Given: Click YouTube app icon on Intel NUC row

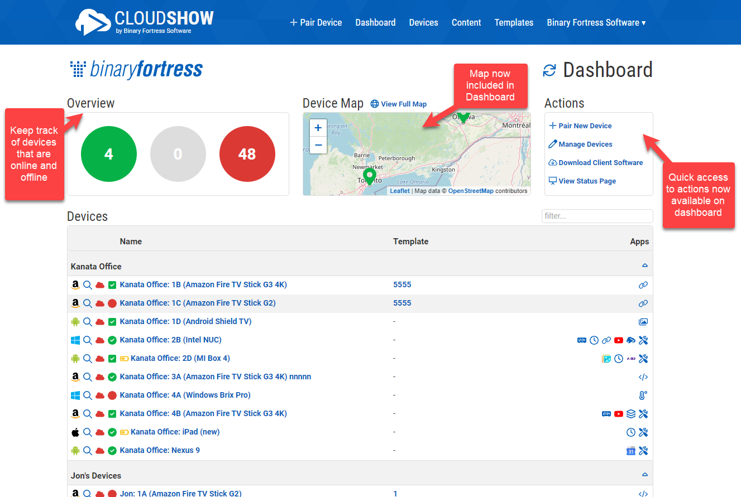Looking at the screenshot, I should [x=619, y=340].
